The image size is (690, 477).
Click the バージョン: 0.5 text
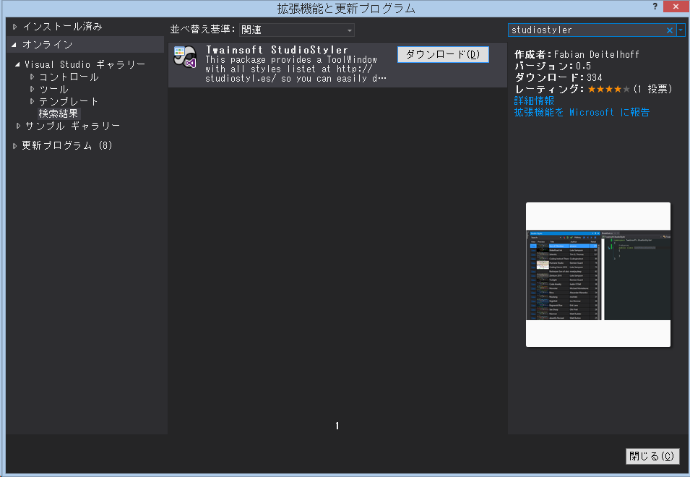(x=552, y=66)
